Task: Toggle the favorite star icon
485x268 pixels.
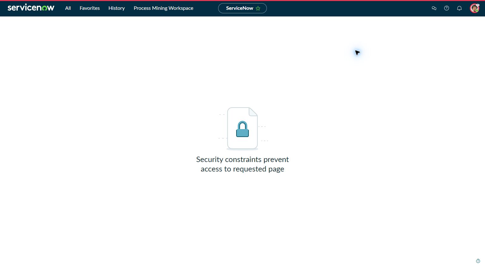Action: pyautogui.click(x=258, y=8)
